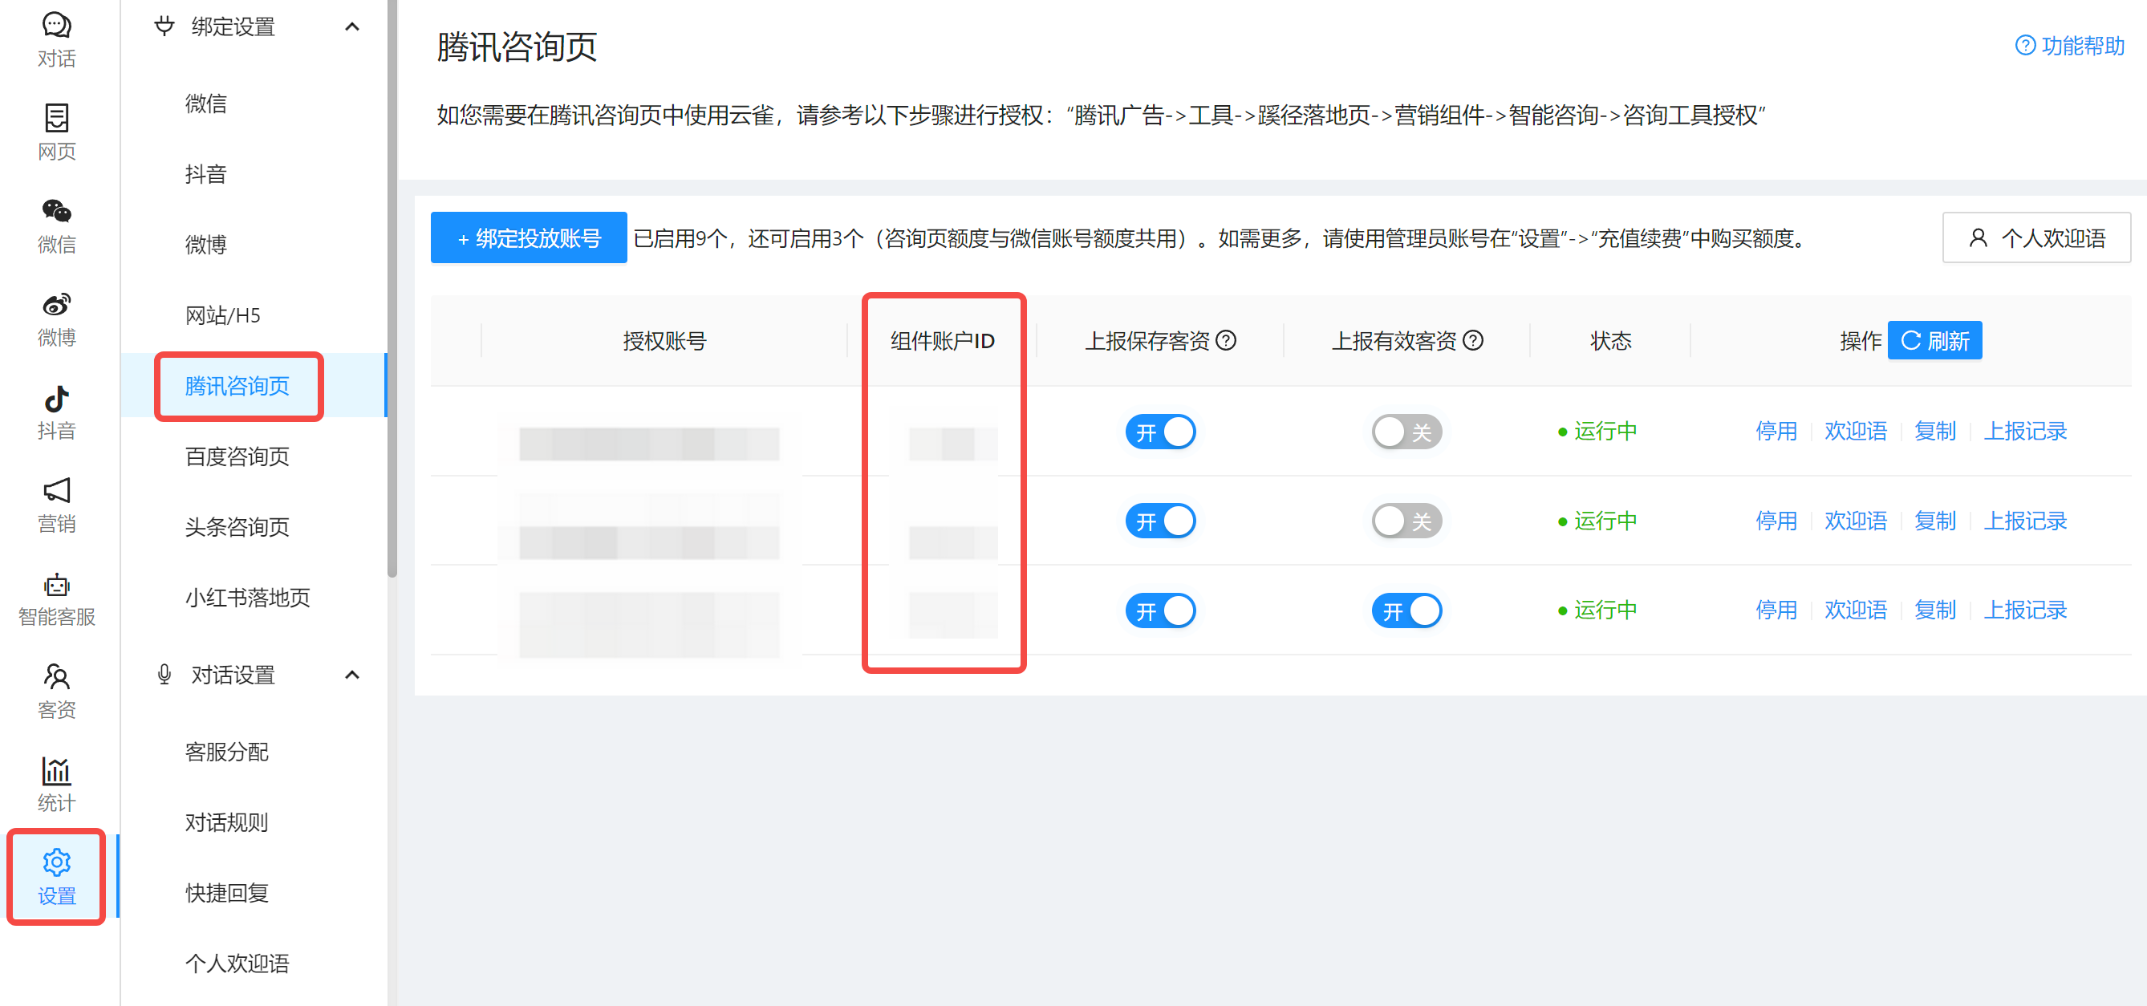Viewport: 2147px width, 1006px height.
Task: Switch to the 百度咨询页 settings page
Action: click(237, 456)
